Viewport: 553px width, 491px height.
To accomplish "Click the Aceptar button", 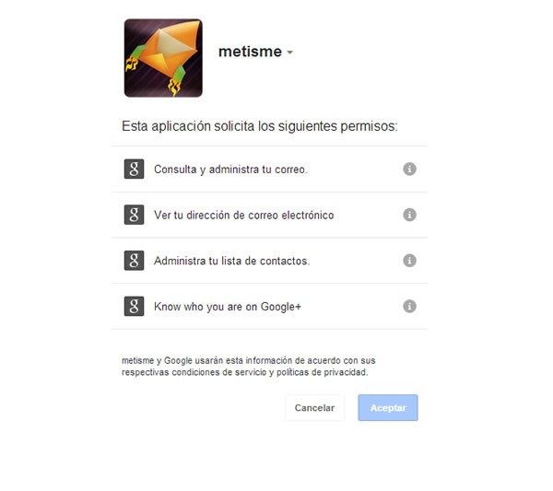I will (x=388, y=408).
